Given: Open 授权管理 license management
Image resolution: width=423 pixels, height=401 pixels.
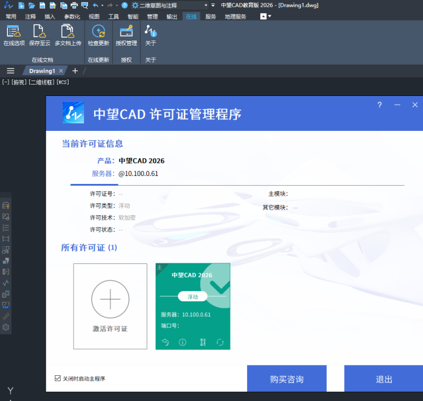Looking at the screenshot, I should pyautogui.click(x=126, y=35).
